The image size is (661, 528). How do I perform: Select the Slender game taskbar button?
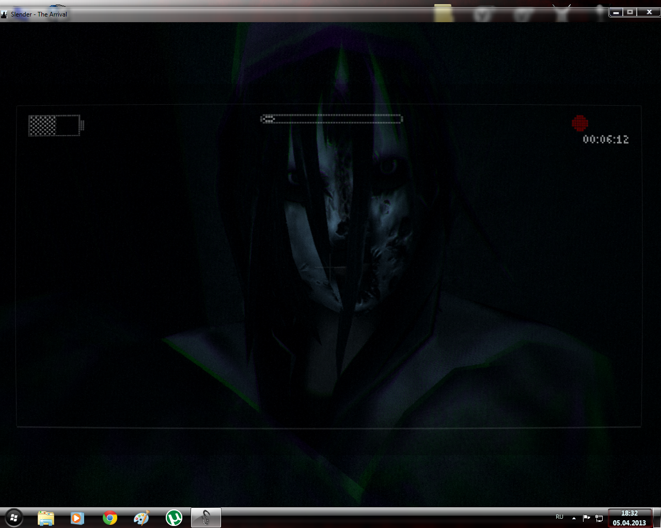[x=206, y=518]
